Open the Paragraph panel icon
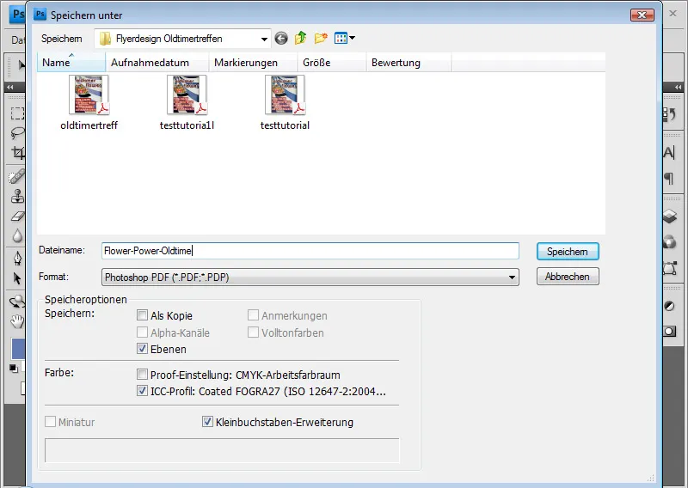Image resolution: width=688 pixels, height=488 pixels. click(669, 178)
